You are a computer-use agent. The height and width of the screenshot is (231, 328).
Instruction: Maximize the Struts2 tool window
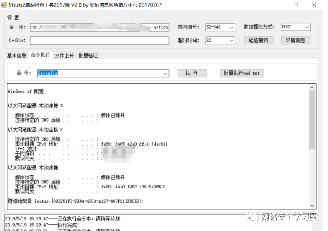coord(295,5)
